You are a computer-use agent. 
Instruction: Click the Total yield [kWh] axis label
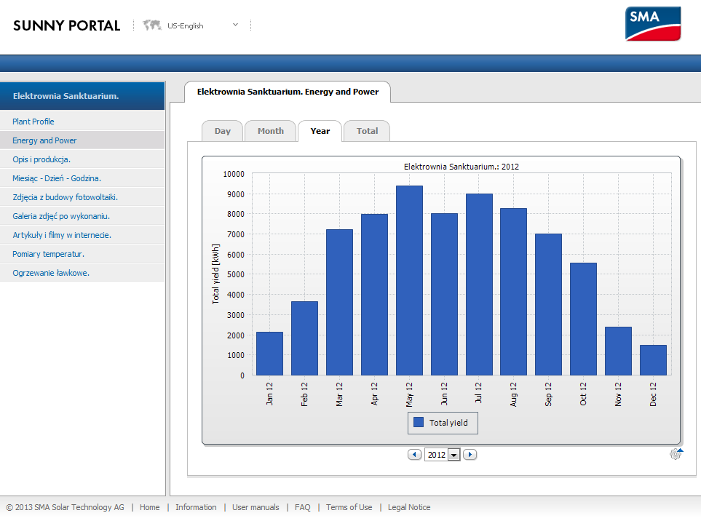click(x=215, y=274)
